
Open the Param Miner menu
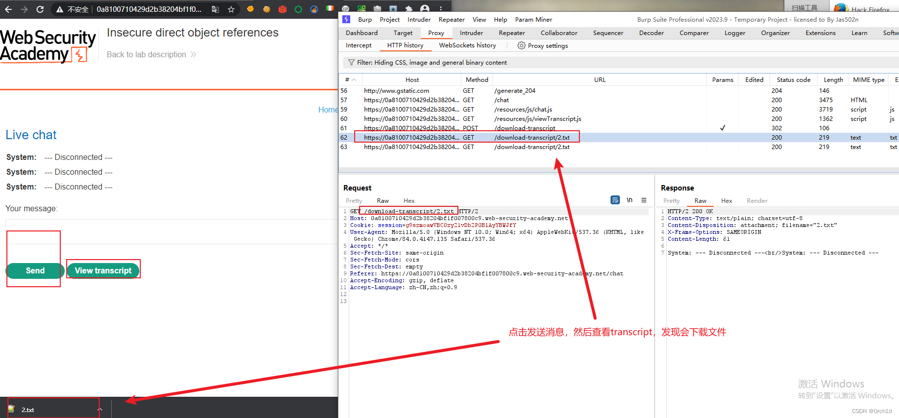533,20
